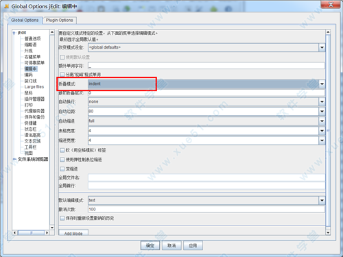The height and width of the screenshot is (257, 343).
Task: Click the Add Mode button
Action: tap(73, 232)
